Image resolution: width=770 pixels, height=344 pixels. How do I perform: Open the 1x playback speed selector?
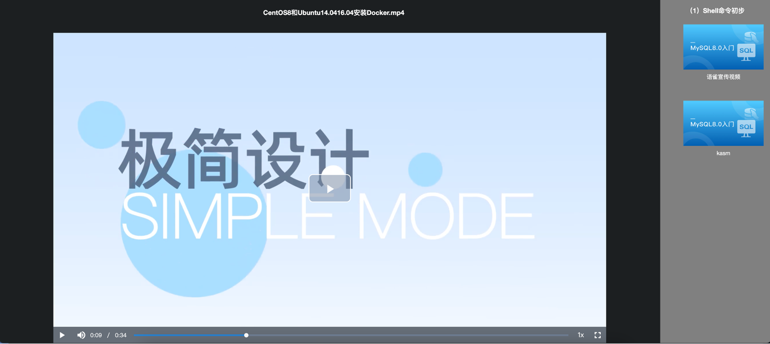[580, 335]
